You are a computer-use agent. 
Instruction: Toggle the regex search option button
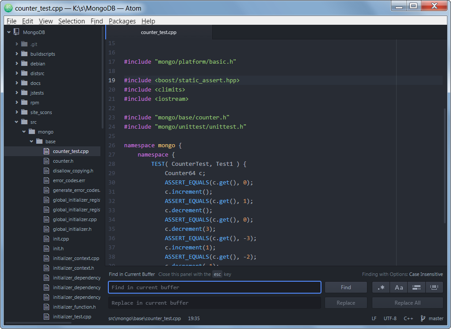coord(381,287)
